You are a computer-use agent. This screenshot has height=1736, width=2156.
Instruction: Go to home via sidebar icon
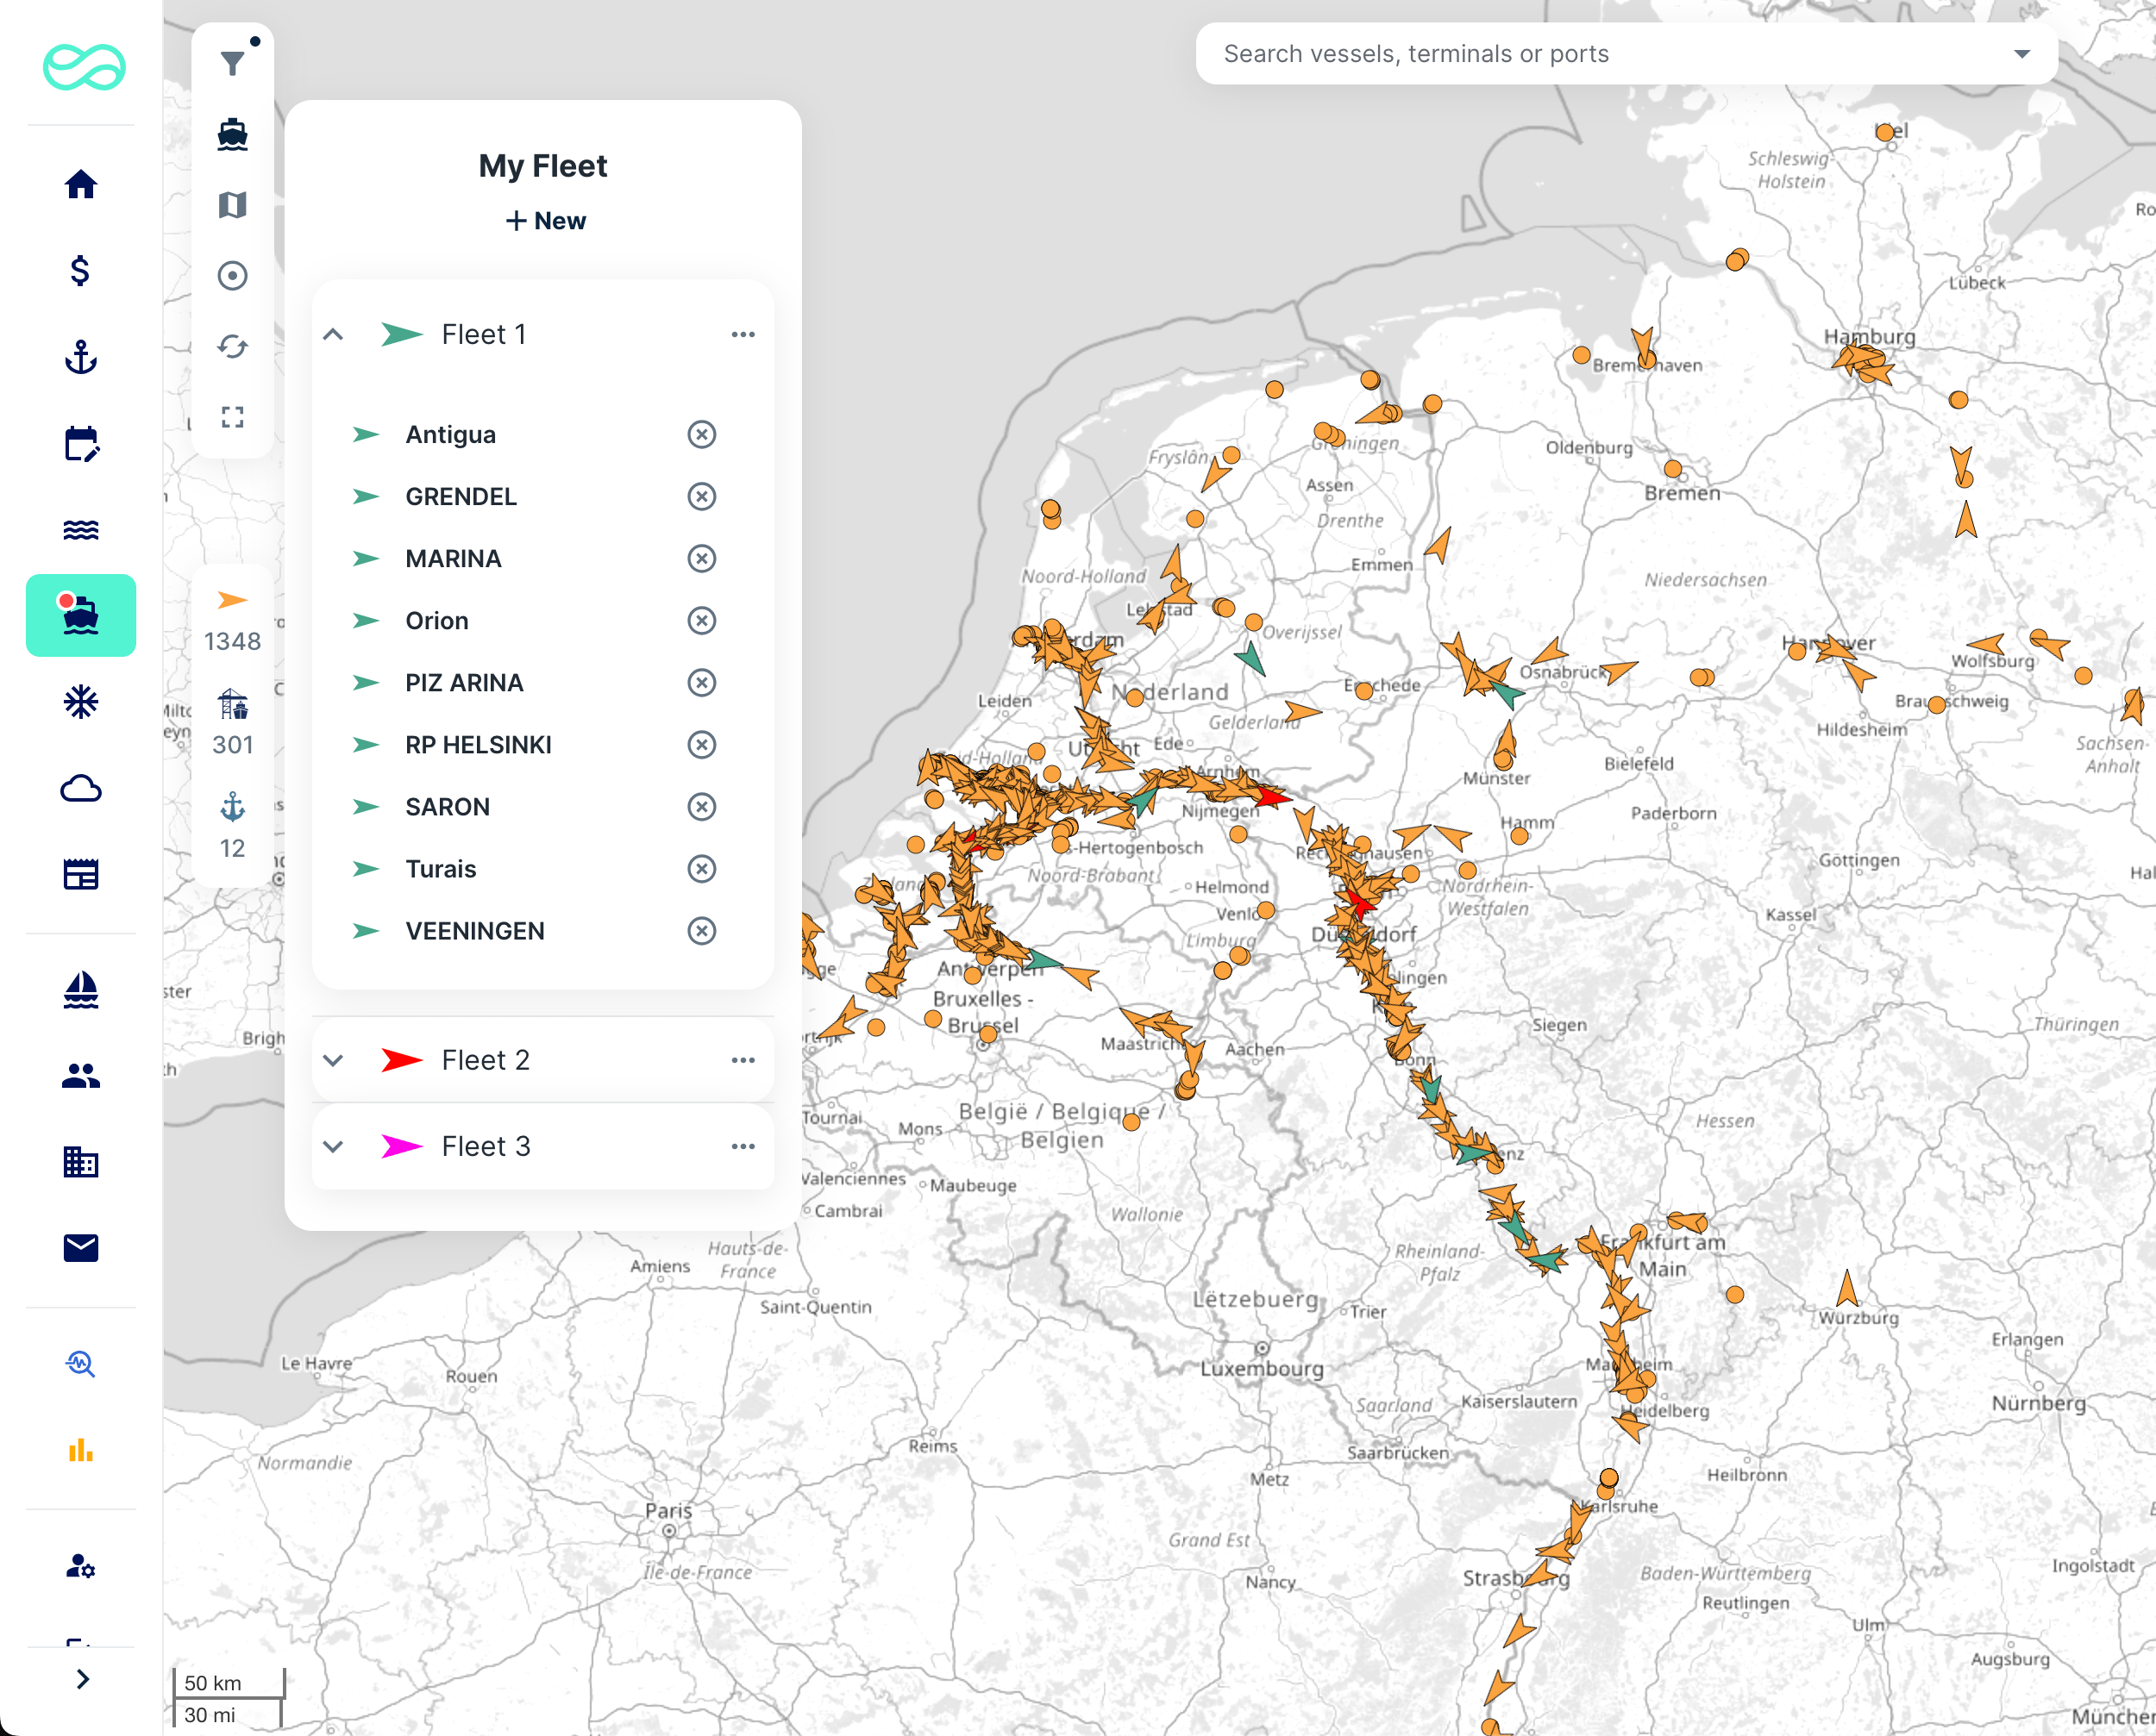click(x=80, y=184)
